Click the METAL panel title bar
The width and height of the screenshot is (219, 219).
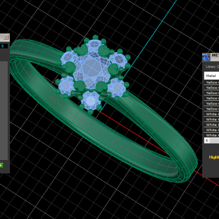pos(215,55)
